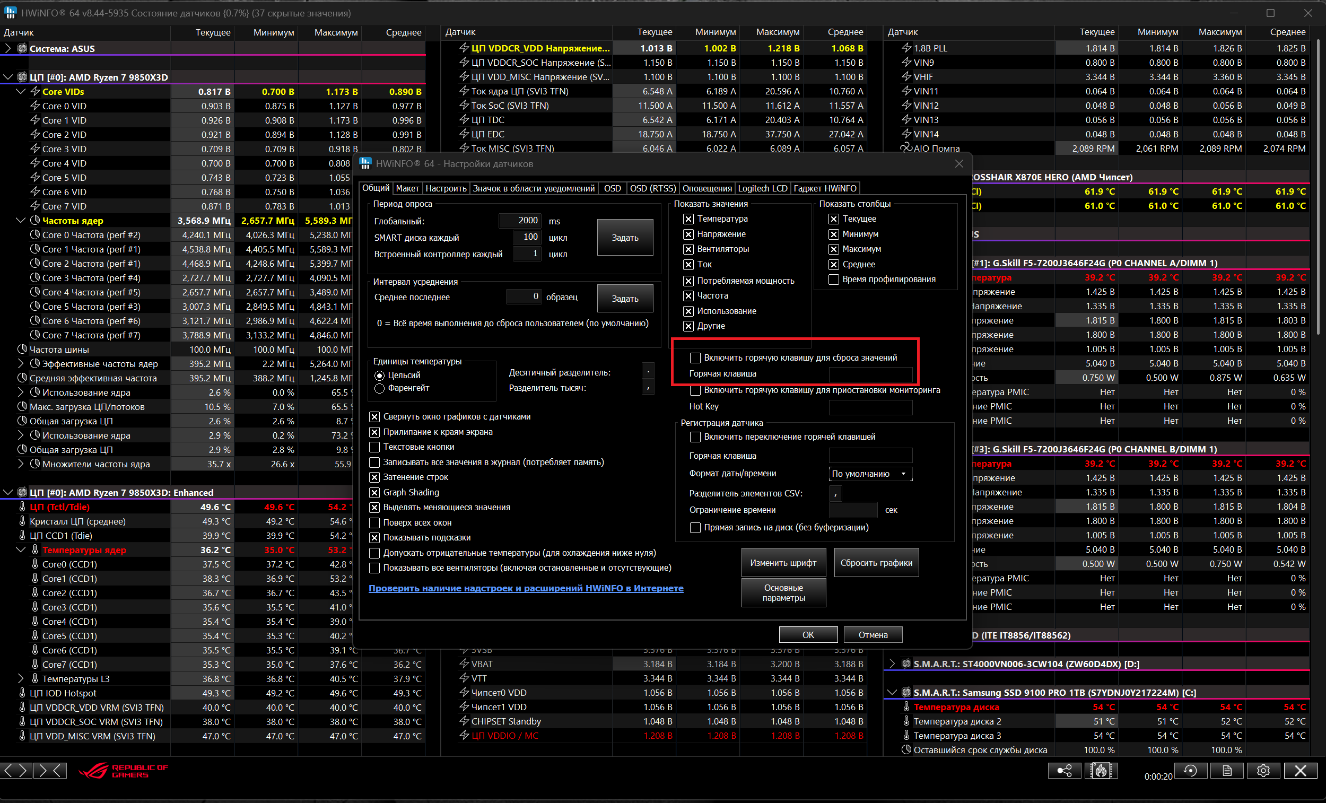Open sensor settings via gear icon
This screenshot has height=803, width=1326.
coord(1263,771)
